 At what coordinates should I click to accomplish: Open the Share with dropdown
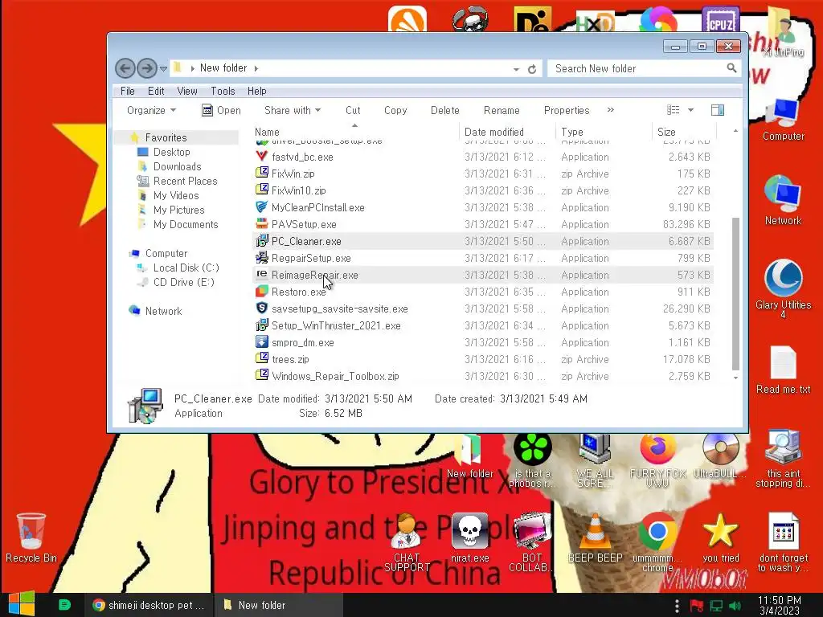293,110
